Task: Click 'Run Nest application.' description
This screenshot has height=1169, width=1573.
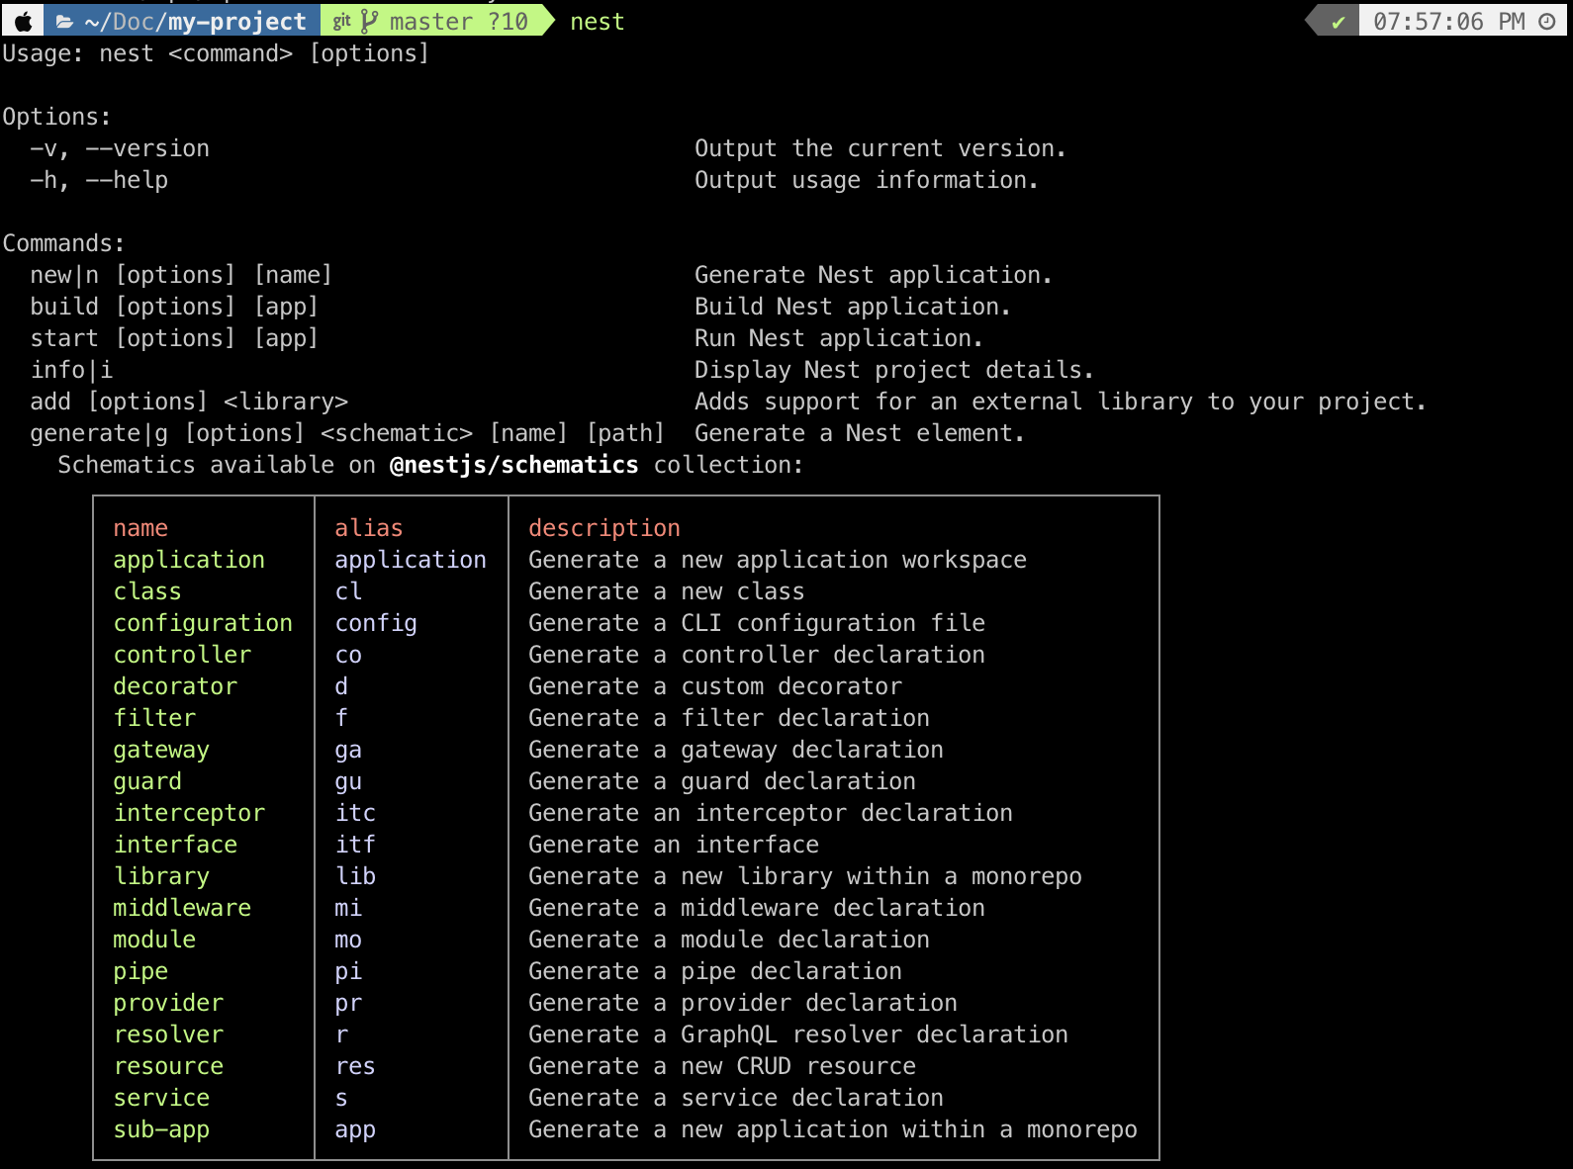Action: click(x=839, y=338)
